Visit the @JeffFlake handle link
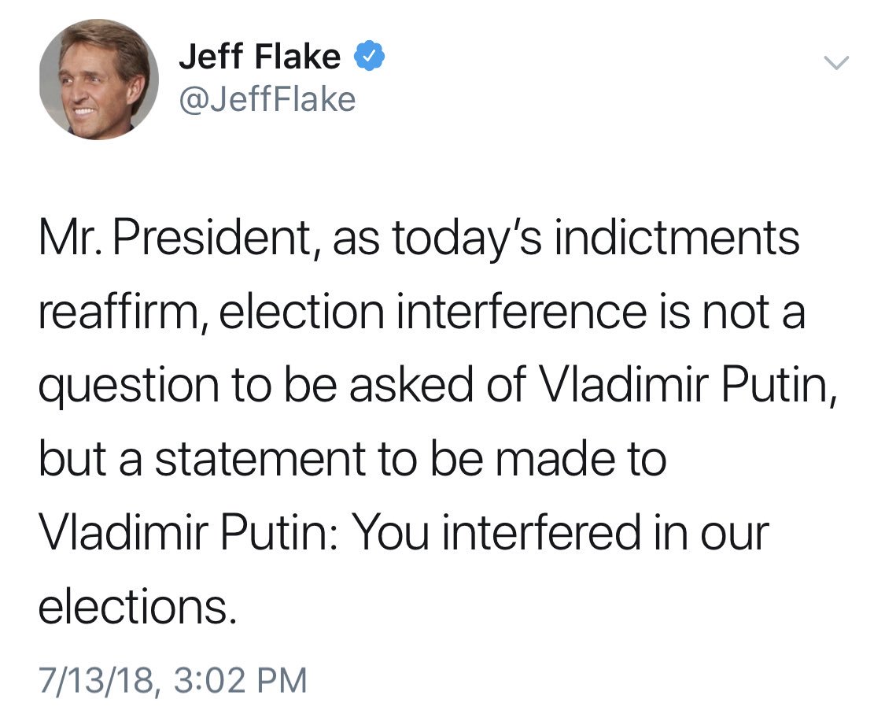Viewport: 885px width, 714px height. 267,100
